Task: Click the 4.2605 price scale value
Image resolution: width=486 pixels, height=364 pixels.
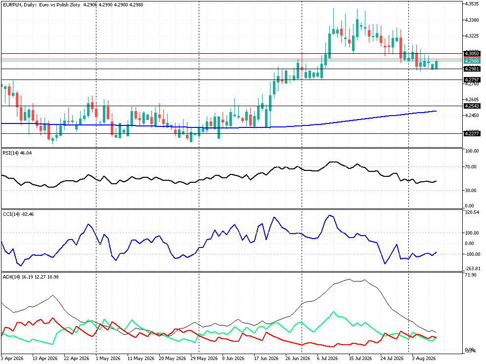Action: 471,100
